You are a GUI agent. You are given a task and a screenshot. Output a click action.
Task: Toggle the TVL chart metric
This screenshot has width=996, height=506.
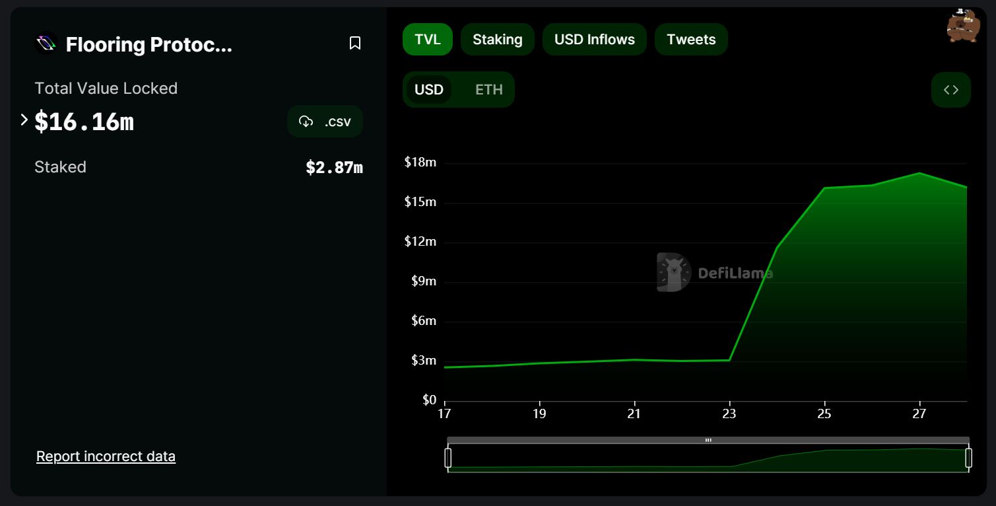427,40
